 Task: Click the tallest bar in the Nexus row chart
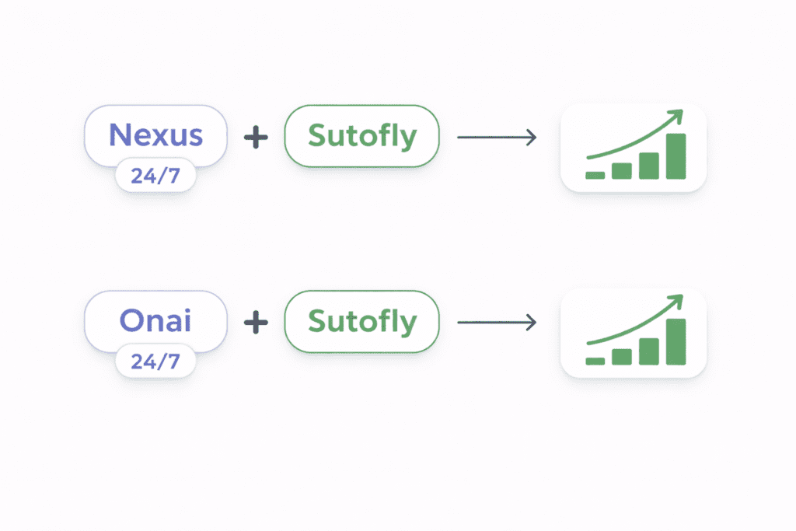676,156
